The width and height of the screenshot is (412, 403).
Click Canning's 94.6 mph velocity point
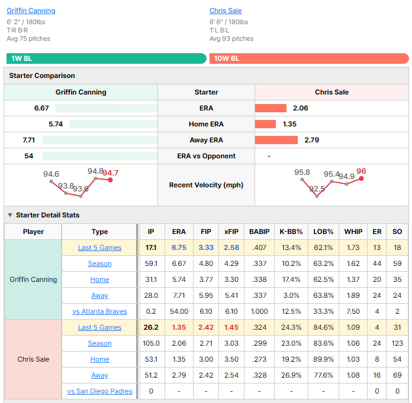51,181
